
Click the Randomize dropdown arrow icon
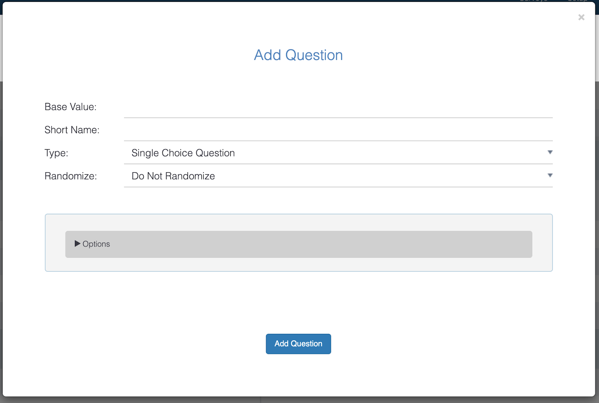550,175
